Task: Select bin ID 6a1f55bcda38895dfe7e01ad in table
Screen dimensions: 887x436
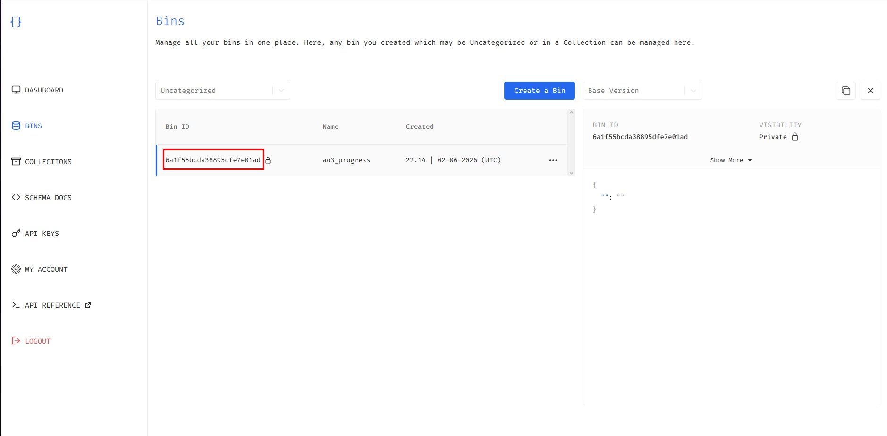Action: click(213, 160)
